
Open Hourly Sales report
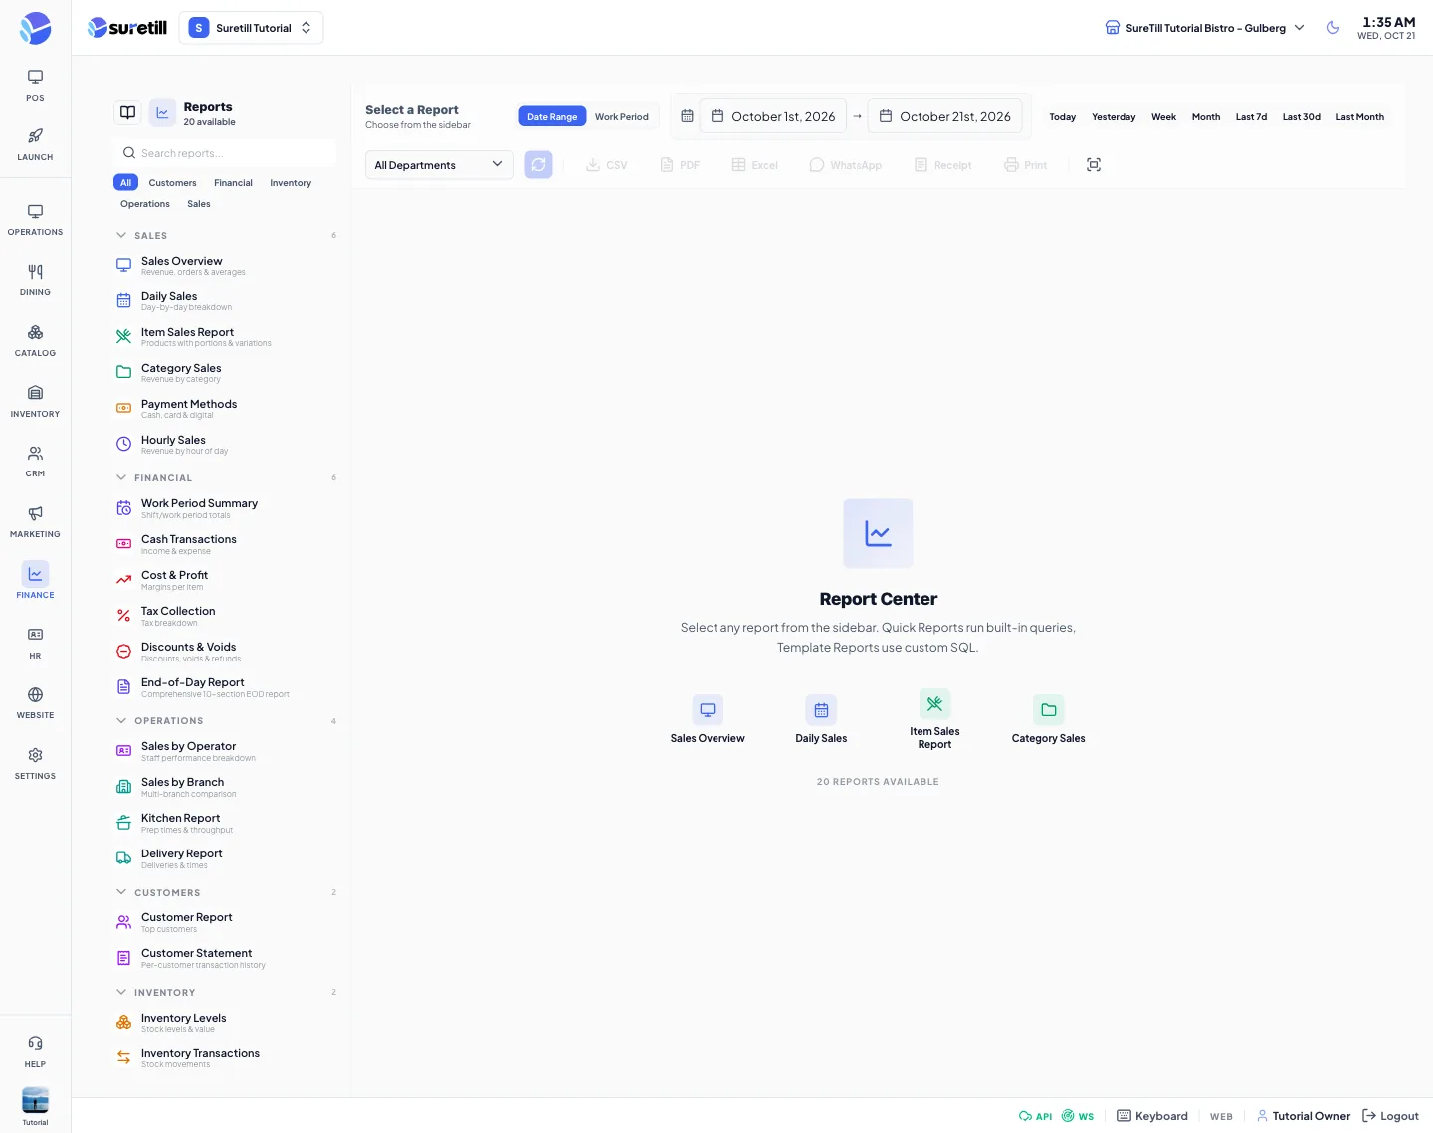[x=227, y=444]
